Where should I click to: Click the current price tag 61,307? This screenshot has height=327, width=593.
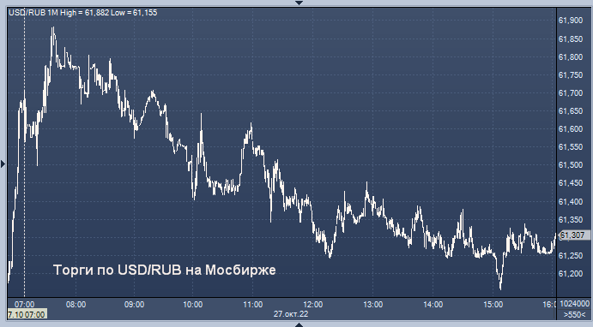coord(574,235)
